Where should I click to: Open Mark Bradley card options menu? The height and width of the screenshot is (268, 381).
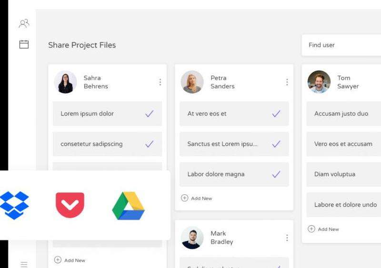coord(287,238)
